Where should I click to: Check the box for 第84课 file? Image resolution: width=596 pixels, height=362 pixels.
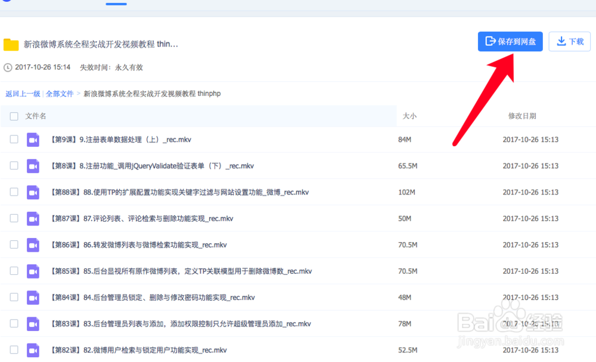(14, 297)
